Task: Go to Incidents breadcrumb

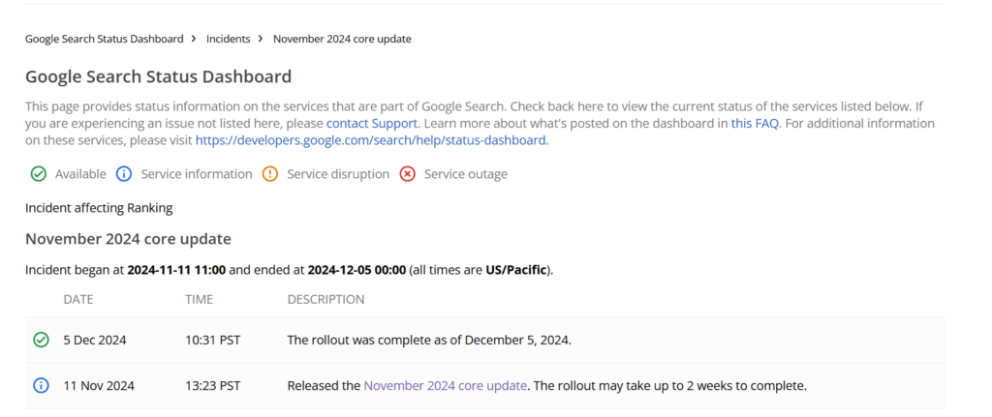Action: pos(229,39)
